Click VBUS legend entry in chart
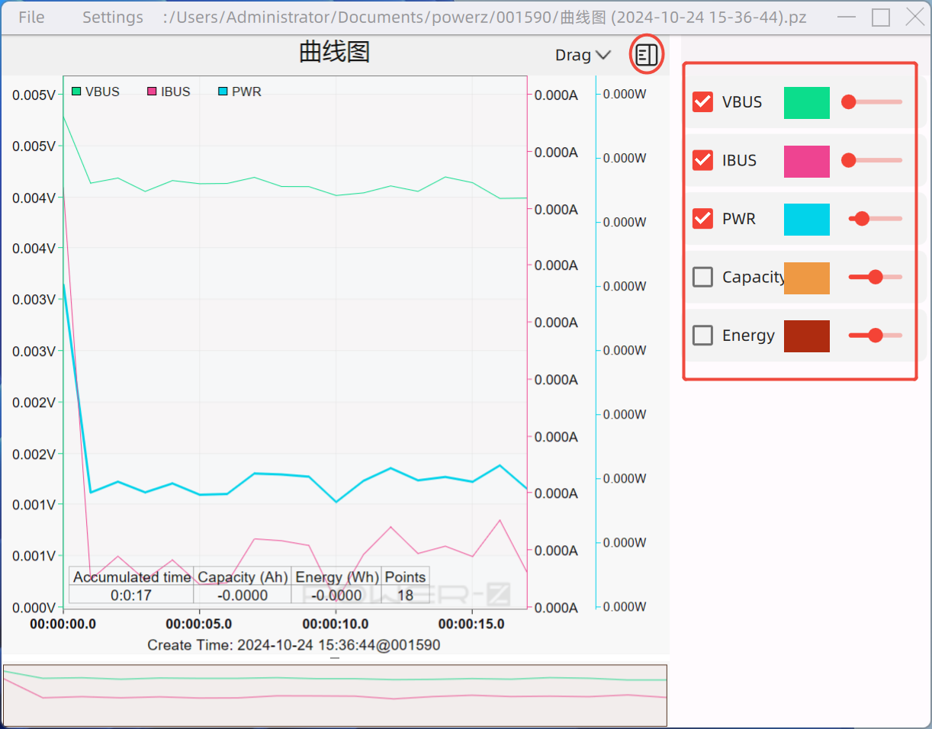 coord(95,92)
